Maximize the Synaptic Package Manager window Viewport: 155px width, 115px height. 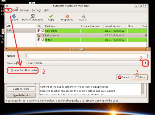(141, 6)
